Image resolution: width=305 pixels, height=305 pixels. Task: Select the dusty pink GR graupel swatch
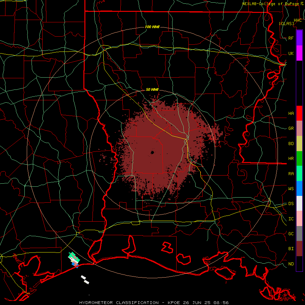(299, 128)
